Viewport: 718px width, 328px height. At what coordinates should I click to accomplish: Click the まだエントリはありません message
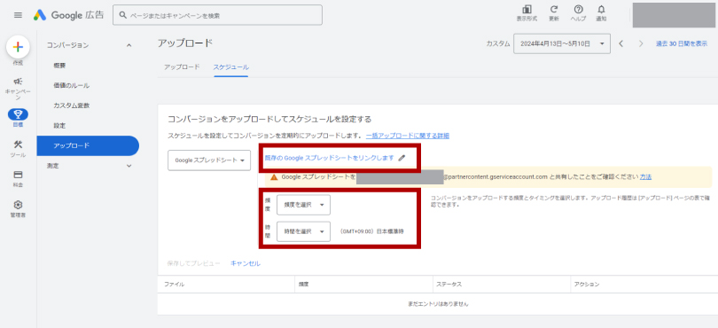[x=438, y=304]
